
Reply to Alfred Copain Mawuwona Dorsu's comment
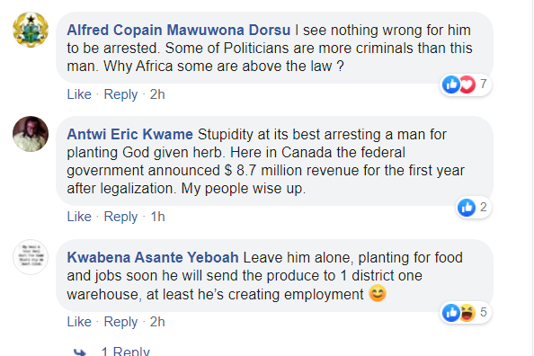point(120,94)
